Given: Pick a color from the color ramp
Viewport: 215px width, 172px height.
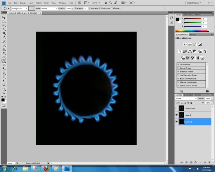Looking at the screenshot, I should pyautogui.click(x=192, y=31).
